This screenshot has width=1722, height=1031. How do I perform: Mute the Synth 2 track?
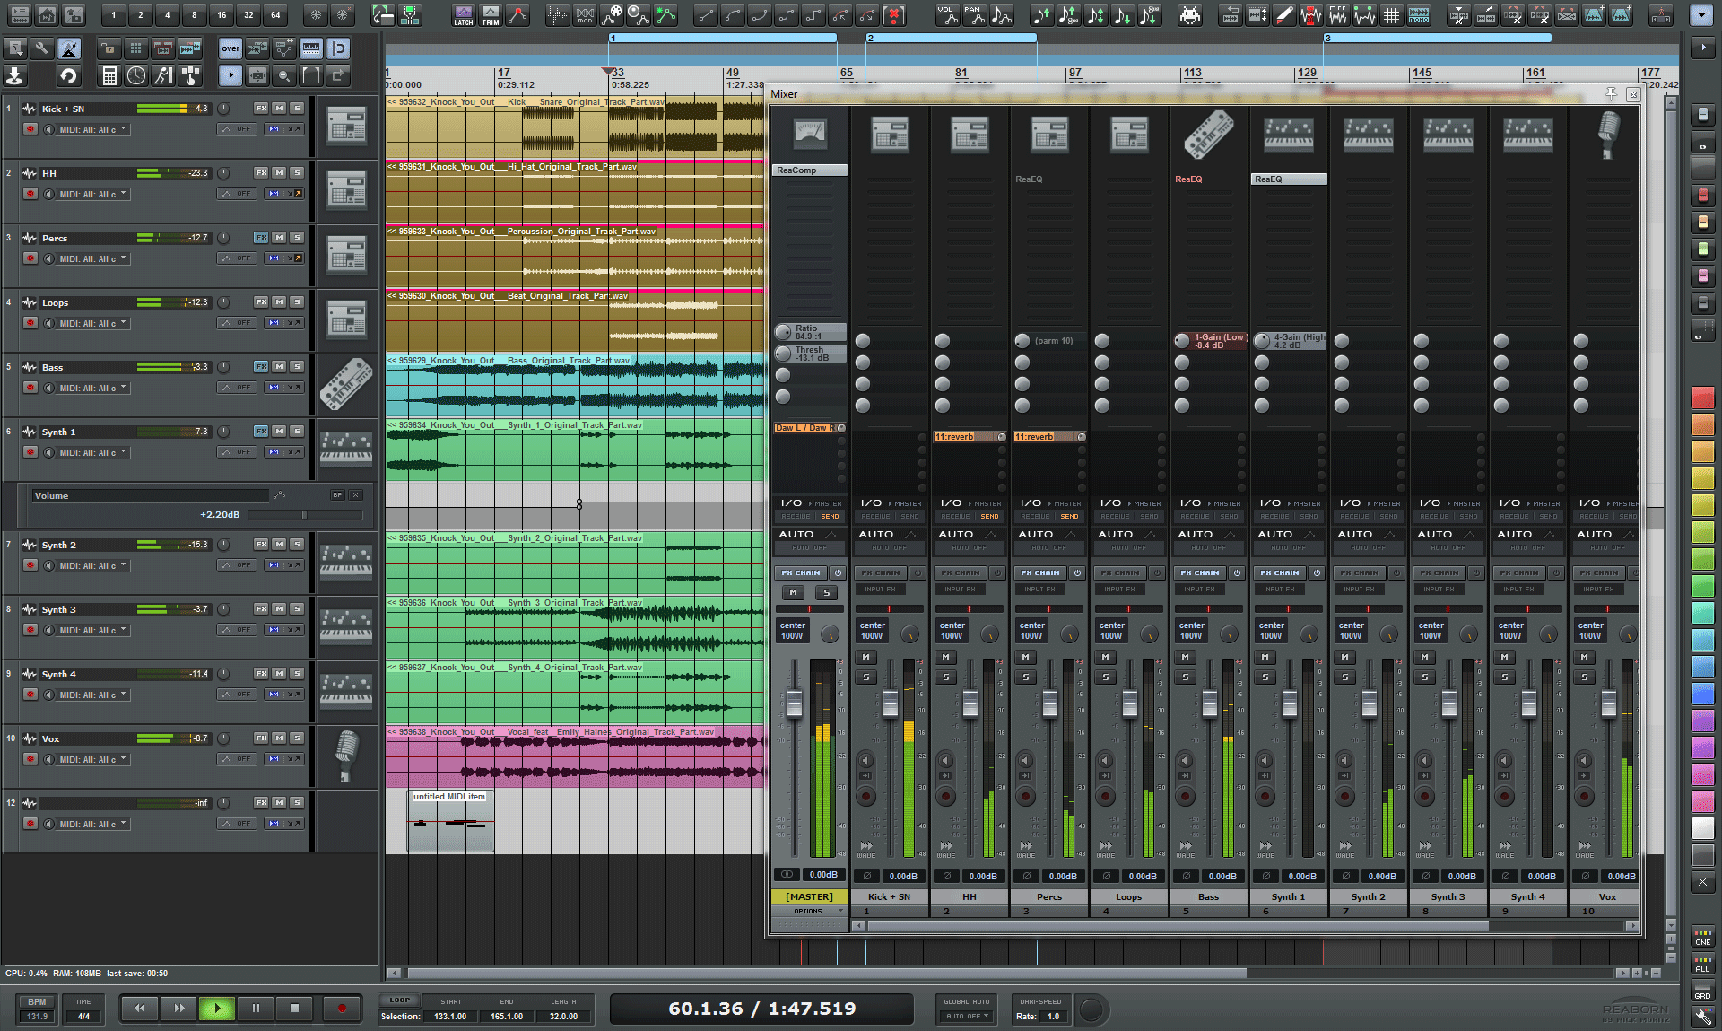click(280, 544)
